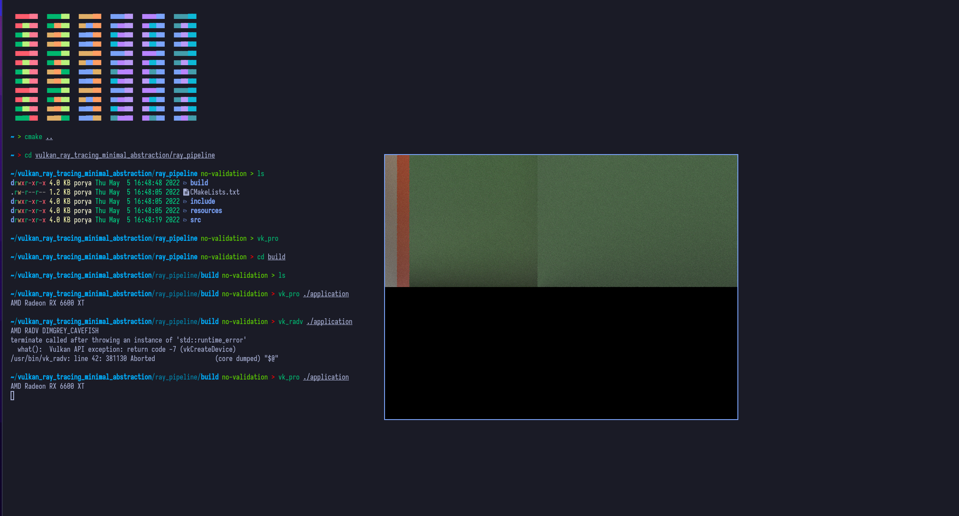Click the folder icon beside the build directory
The image size is (959, 516).
185,183
